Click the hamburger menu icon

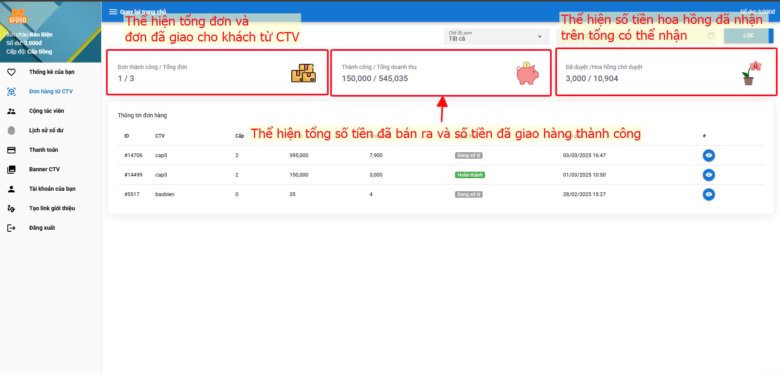click(113, 12)
